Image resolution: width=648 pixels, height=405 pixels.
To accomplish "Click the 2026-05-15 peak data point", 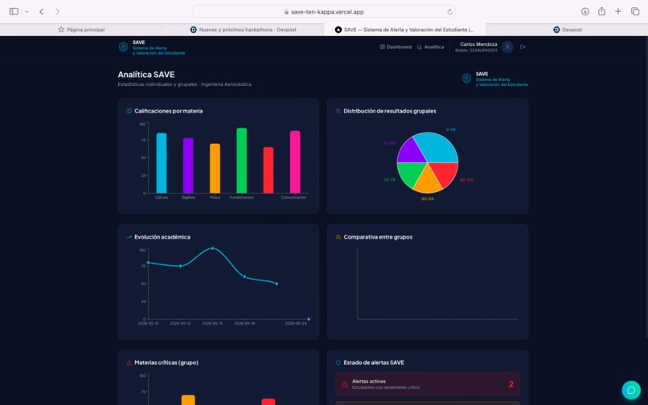I will (212, 248).
